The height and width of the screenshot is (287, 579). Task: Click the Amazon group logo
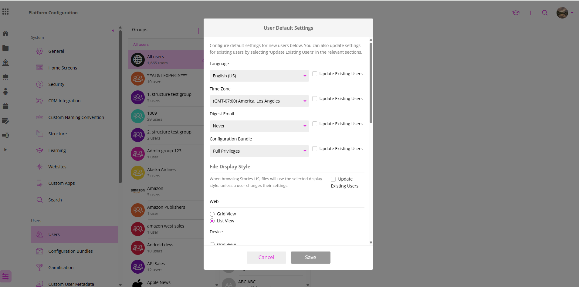pyautogui.click(x=138, y=191)
